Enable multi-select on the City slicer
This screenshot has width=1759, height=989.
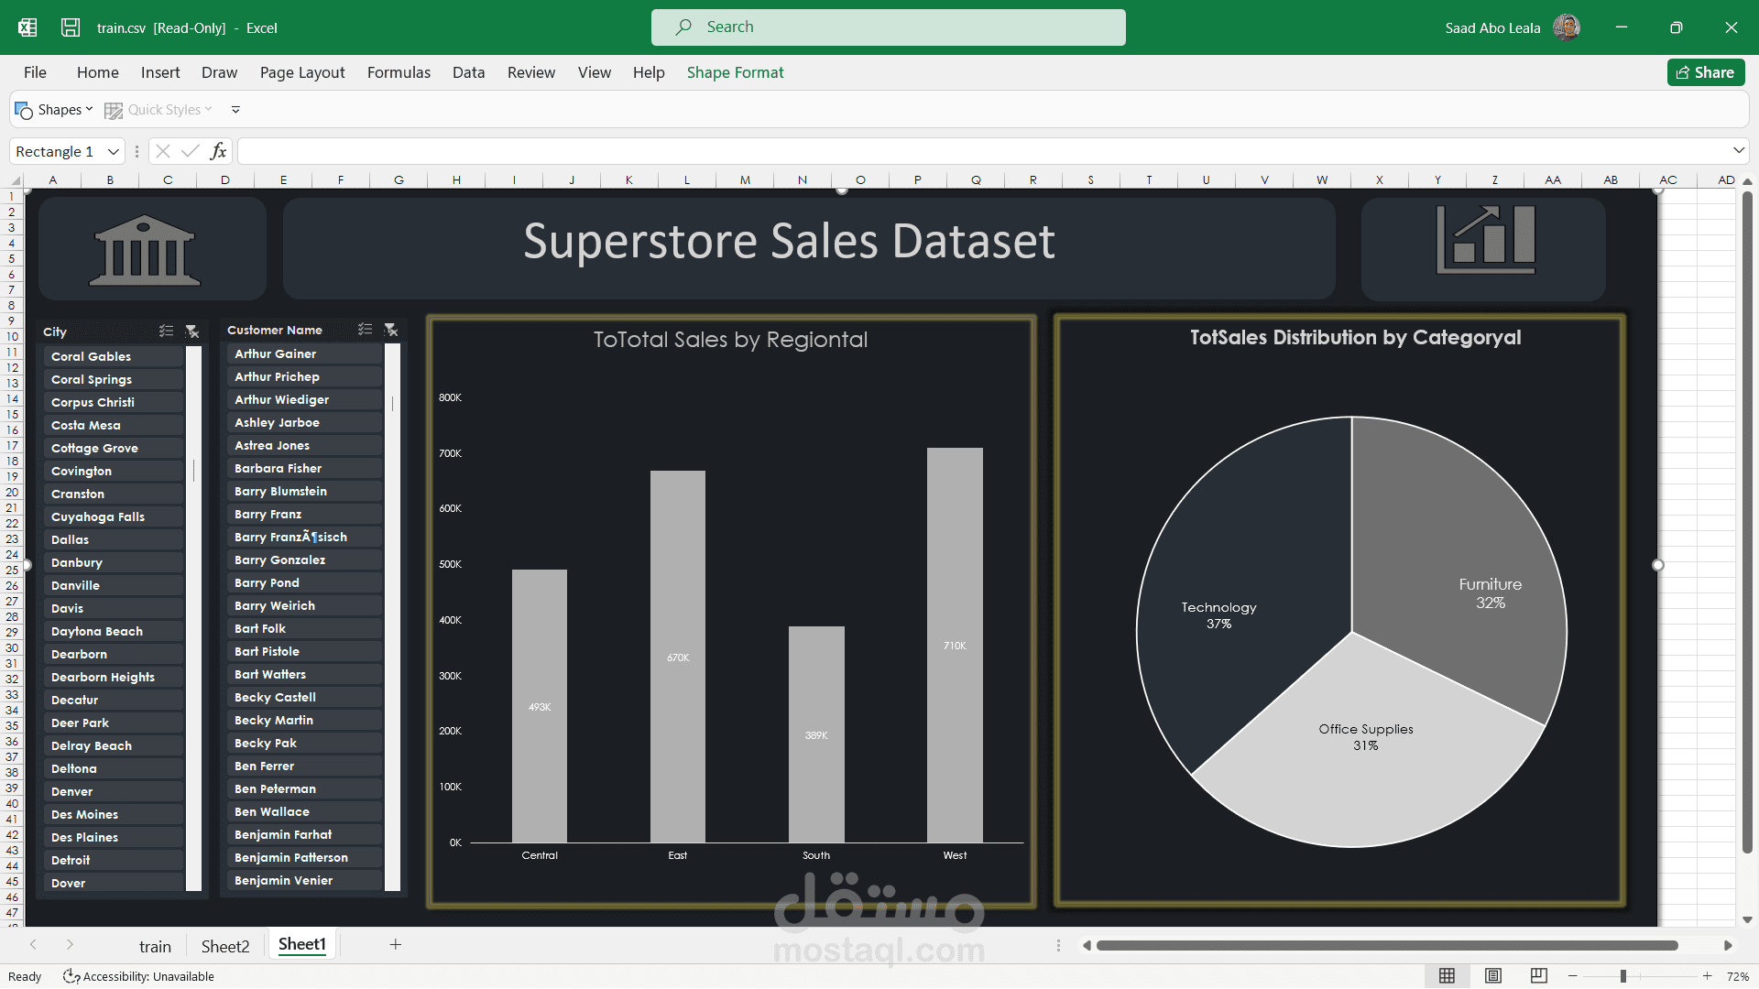coord(166,331)
